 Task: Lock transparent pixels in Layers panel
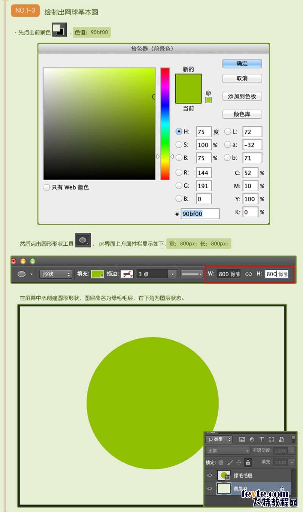point(221,463)
